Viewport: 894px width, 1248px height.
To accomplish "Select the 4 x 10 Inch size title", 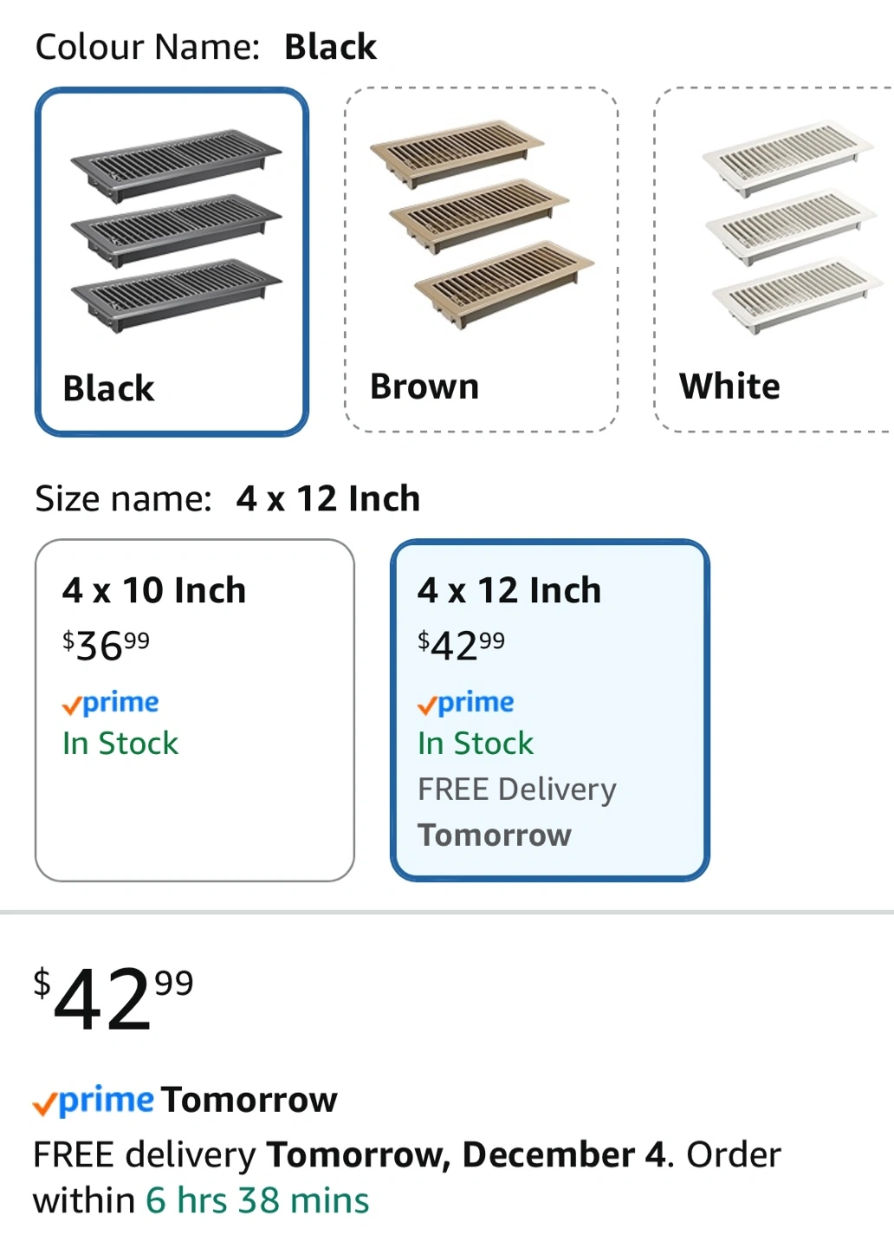I will click(154, 590).
